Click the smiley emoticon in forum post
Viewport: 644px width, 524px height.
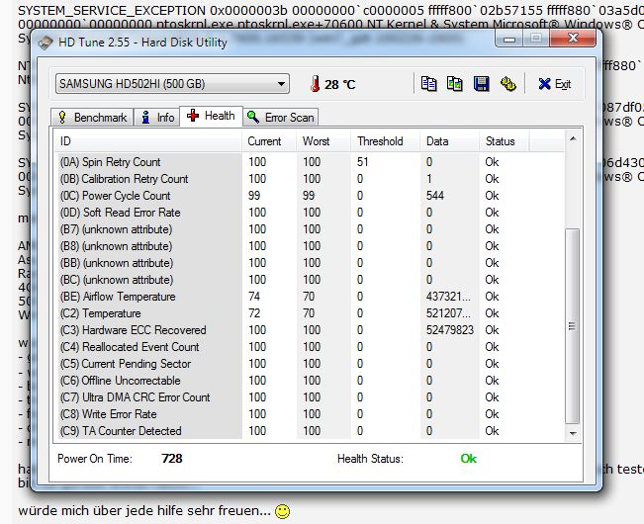282,511
